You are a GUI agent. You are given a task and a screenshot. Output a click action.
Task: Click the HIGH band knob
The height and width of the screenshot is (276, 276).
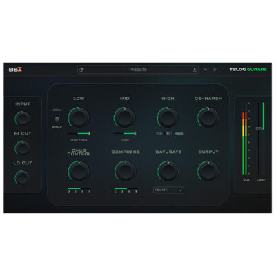coord(168,117)
